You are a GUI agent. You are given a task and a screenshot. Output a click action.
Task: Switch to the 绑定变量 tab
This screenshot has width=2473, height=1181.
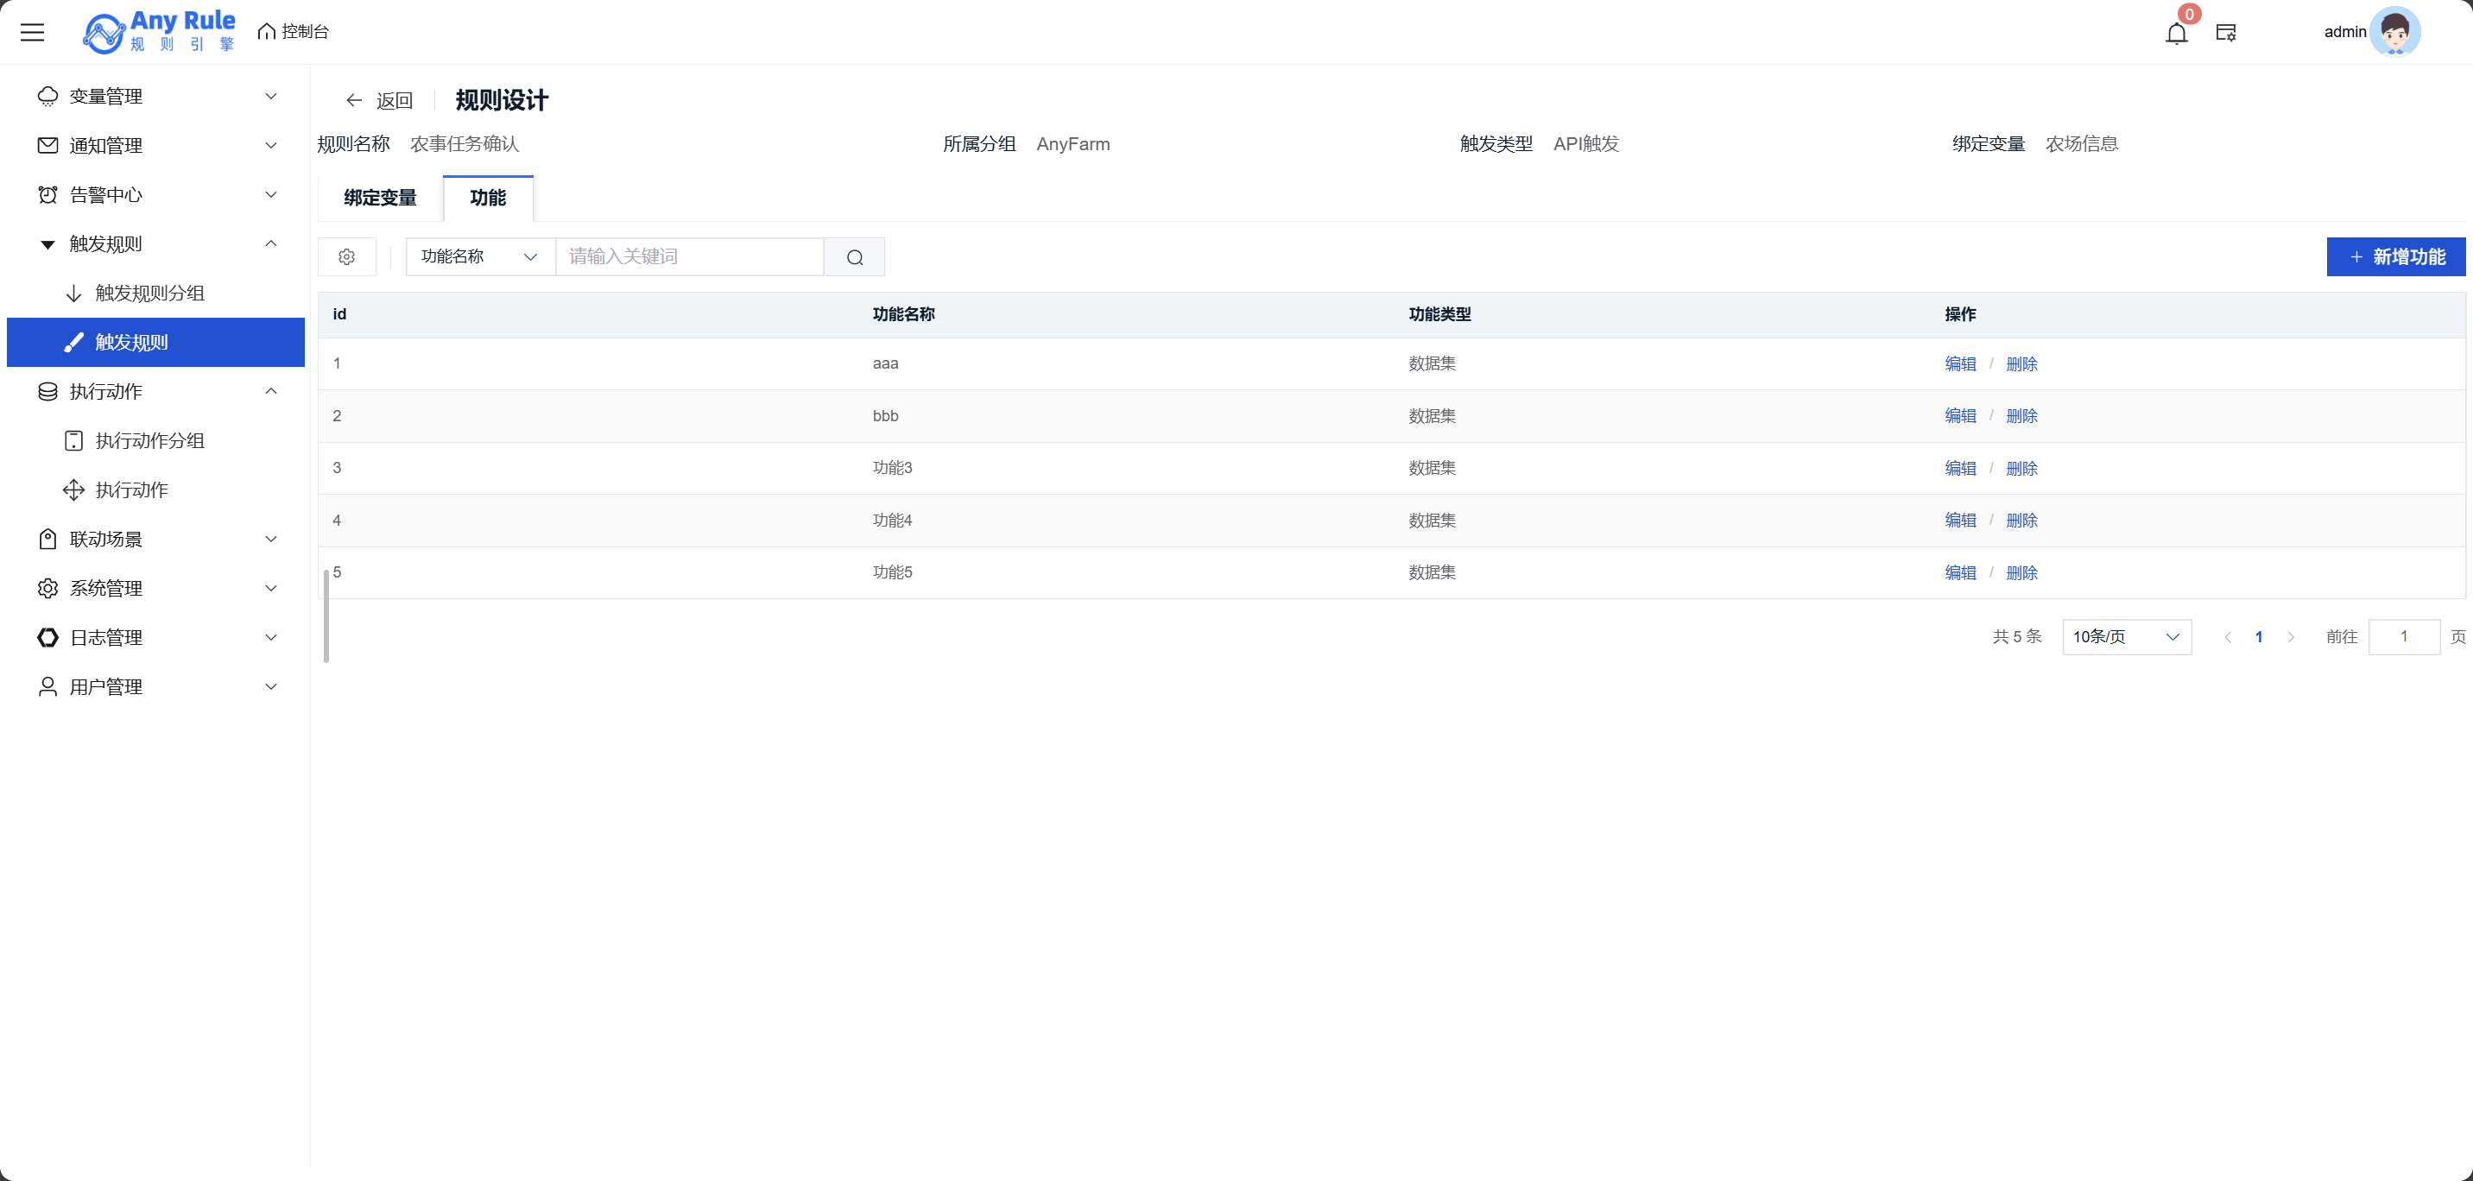click(x=380, y=199)
